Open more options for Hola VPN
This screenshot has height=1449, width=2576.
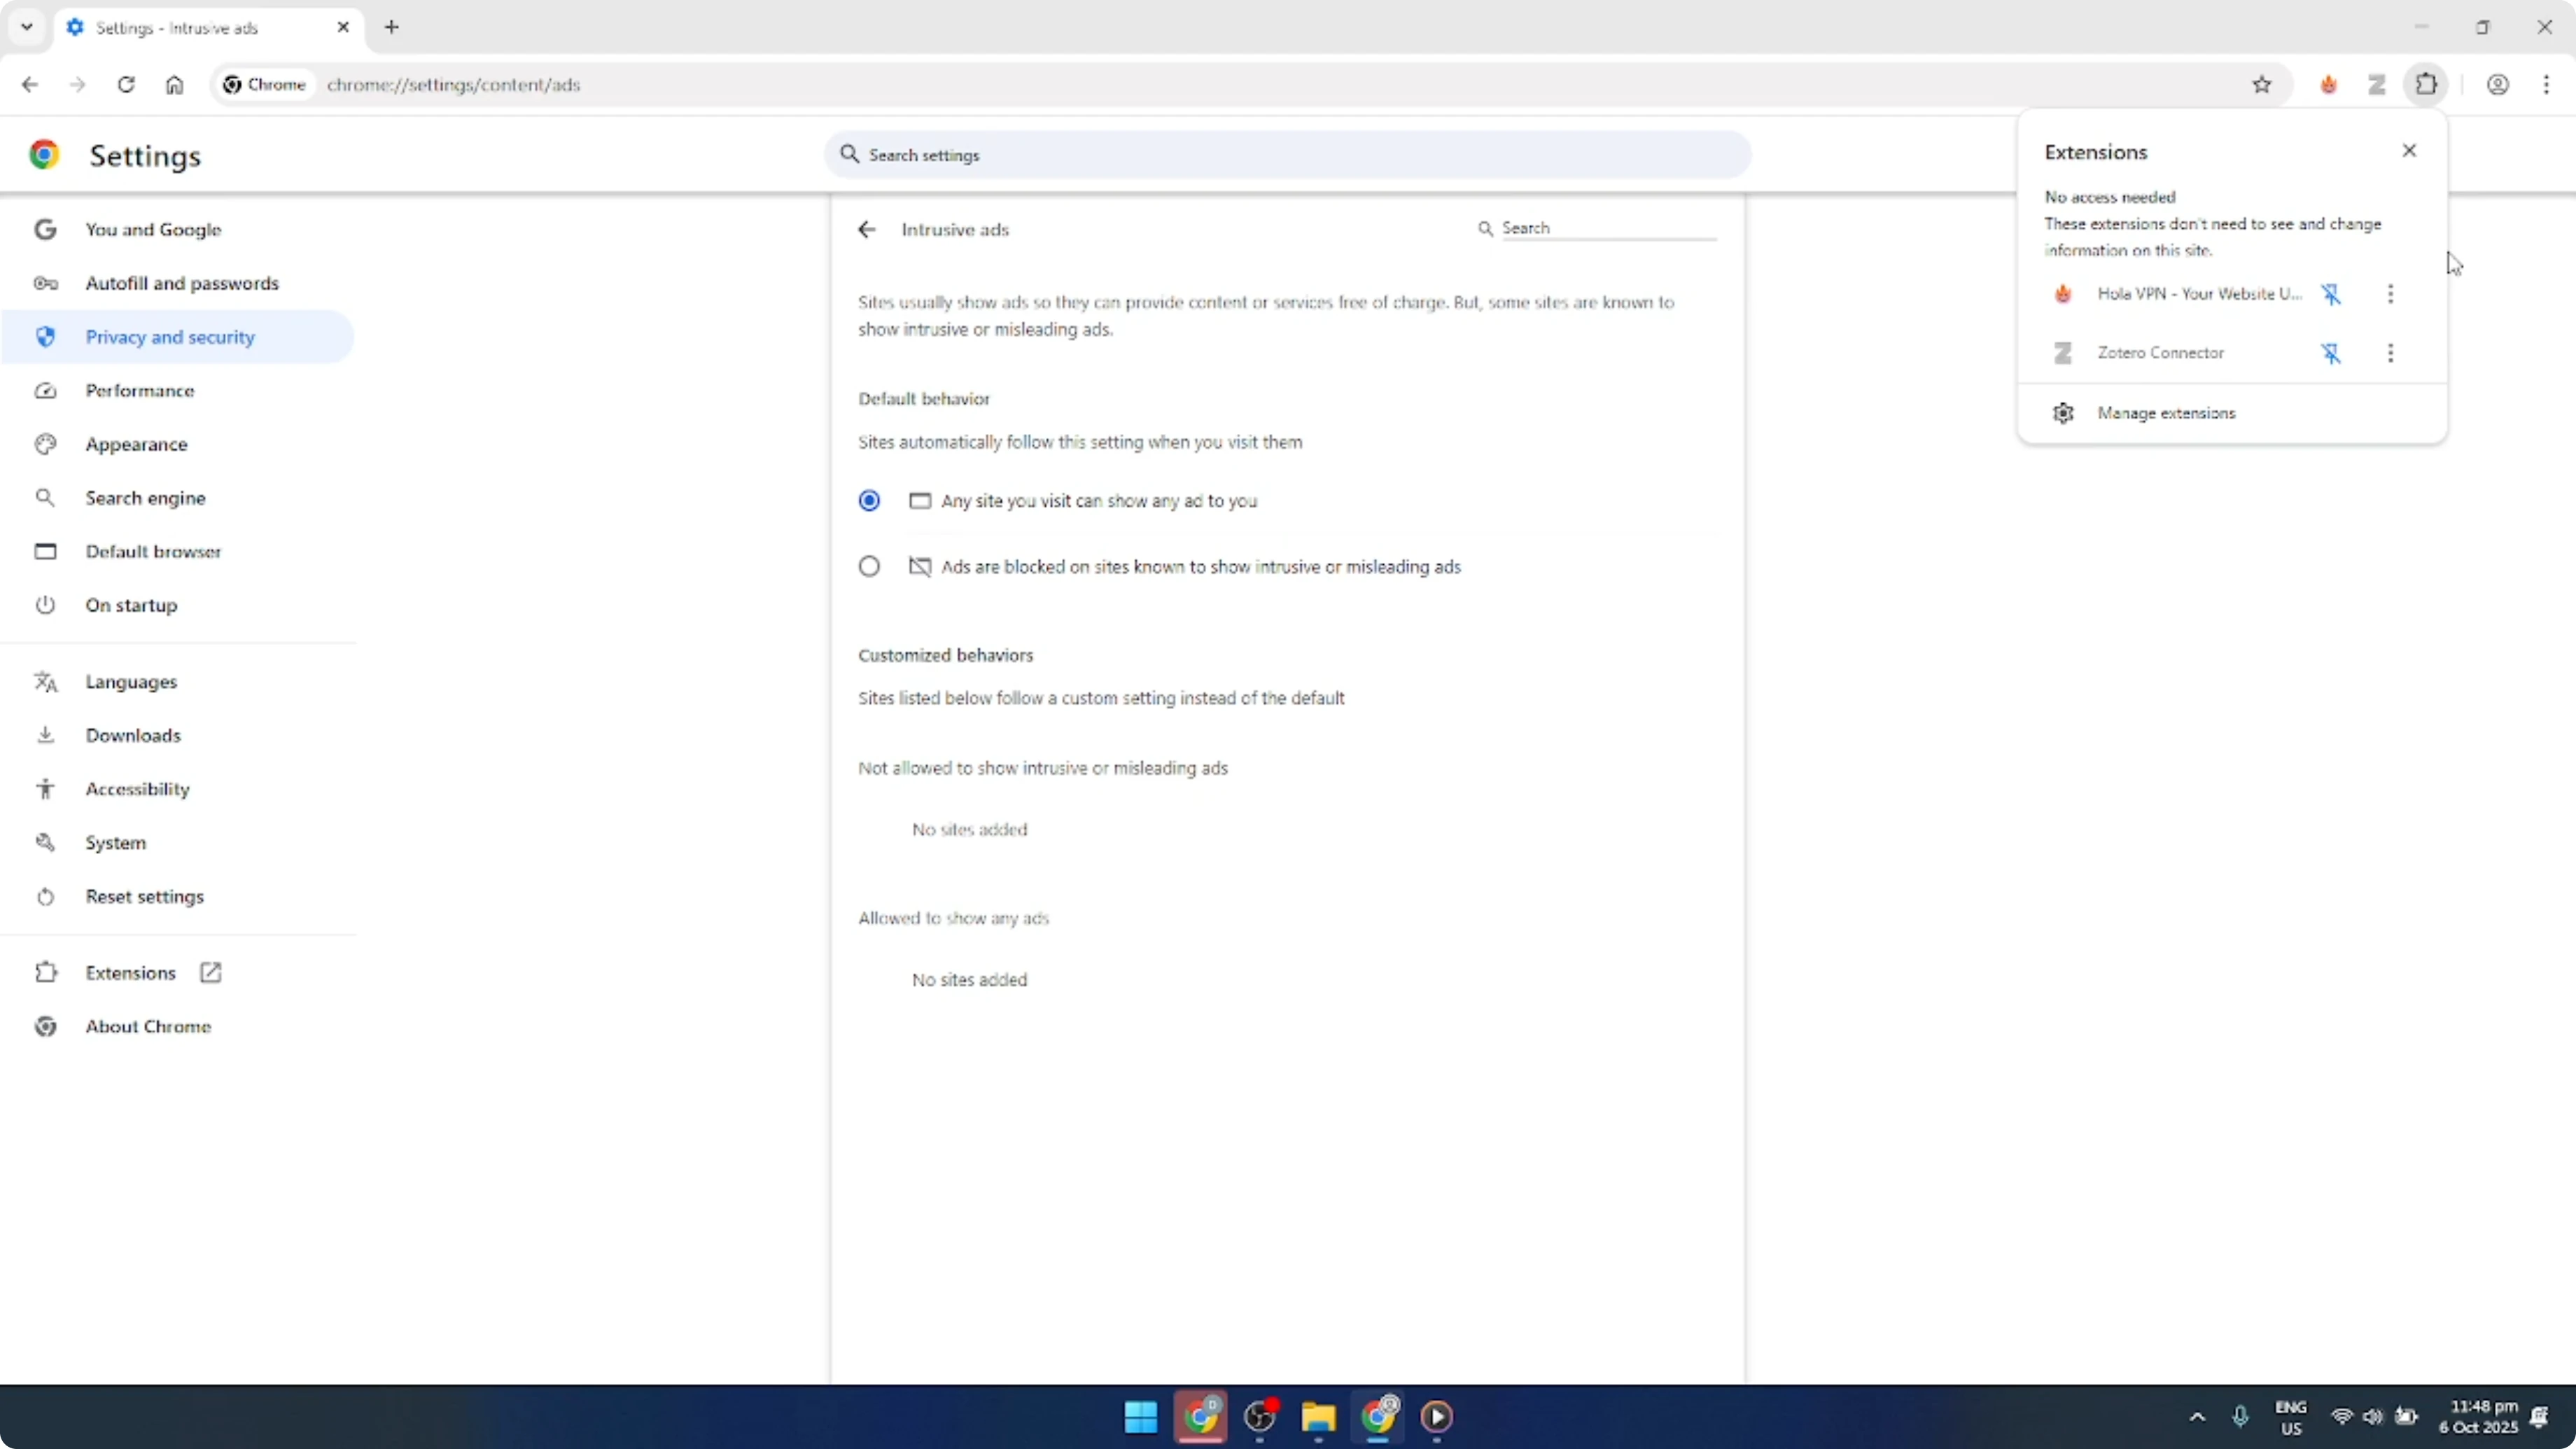click(x=2391, y=293)
